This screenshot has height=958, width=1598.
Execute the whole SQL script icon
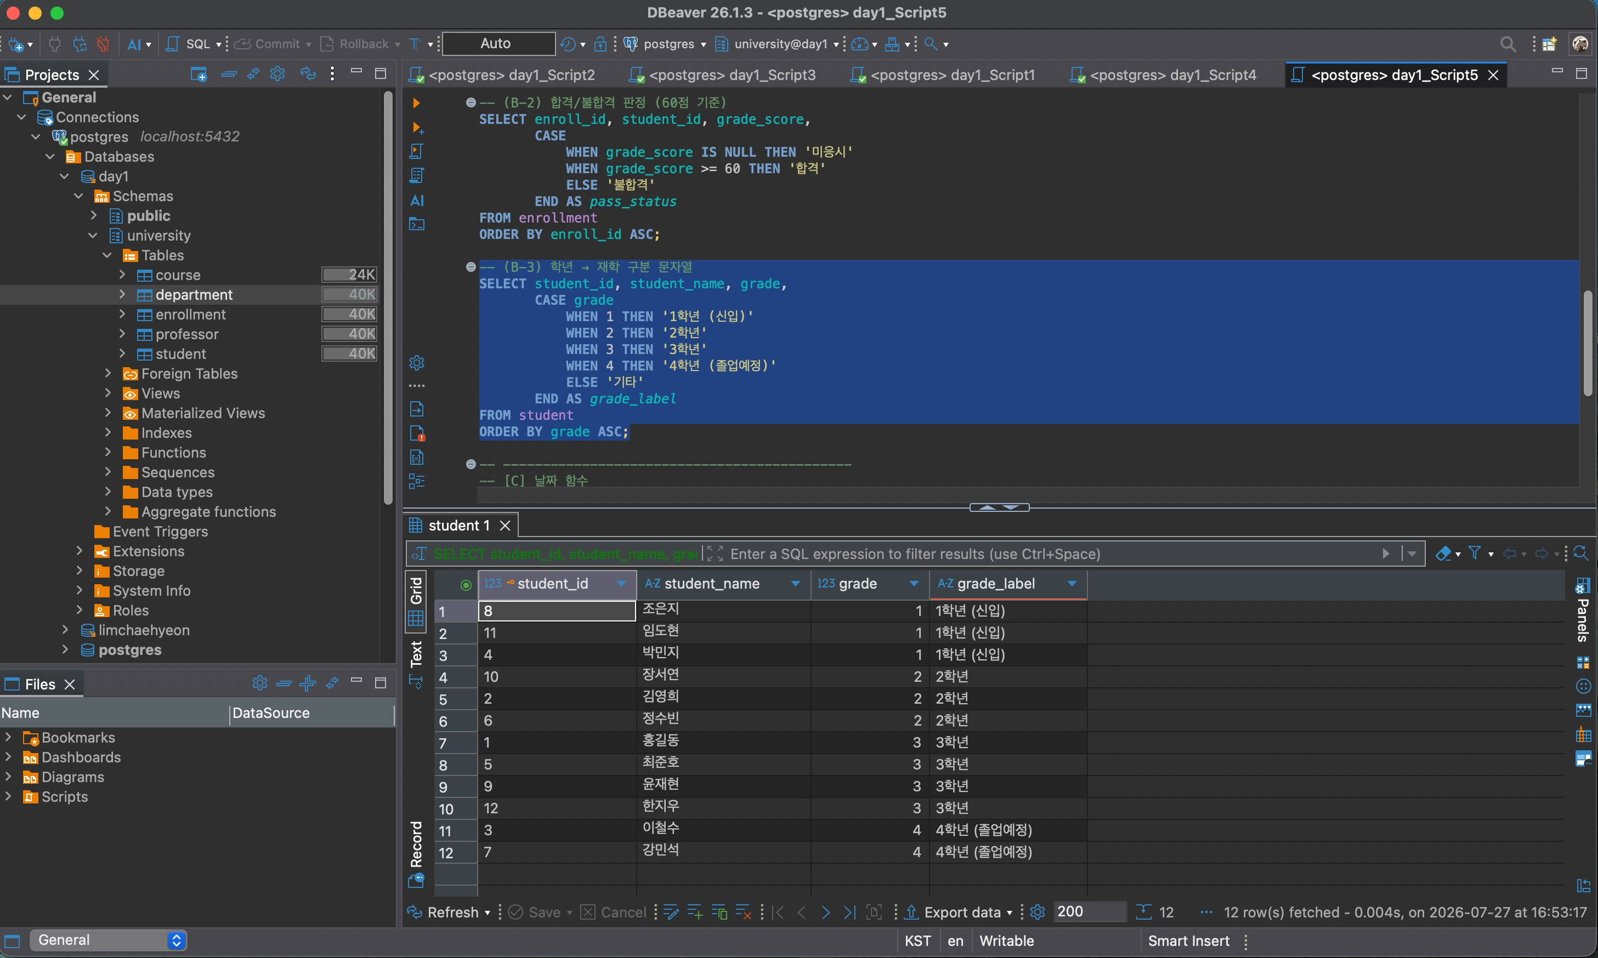coord(417,152)
